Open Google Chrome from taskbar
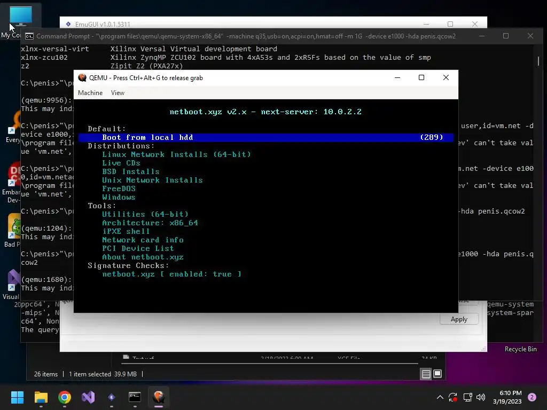This screenshot has width=547, height=410. (x=65, y=397)
